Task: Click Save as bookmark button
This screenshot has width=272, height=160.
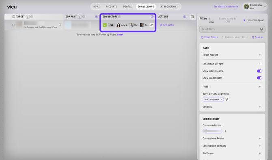Action: [x=257, y=37]
